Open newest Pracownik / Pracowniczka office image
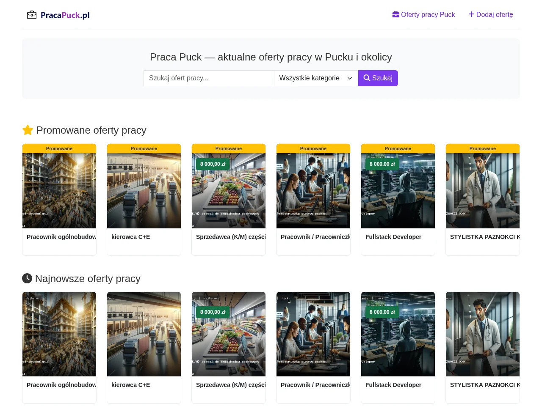The height and width of the screenshot is (406, 542). [313, 334]
